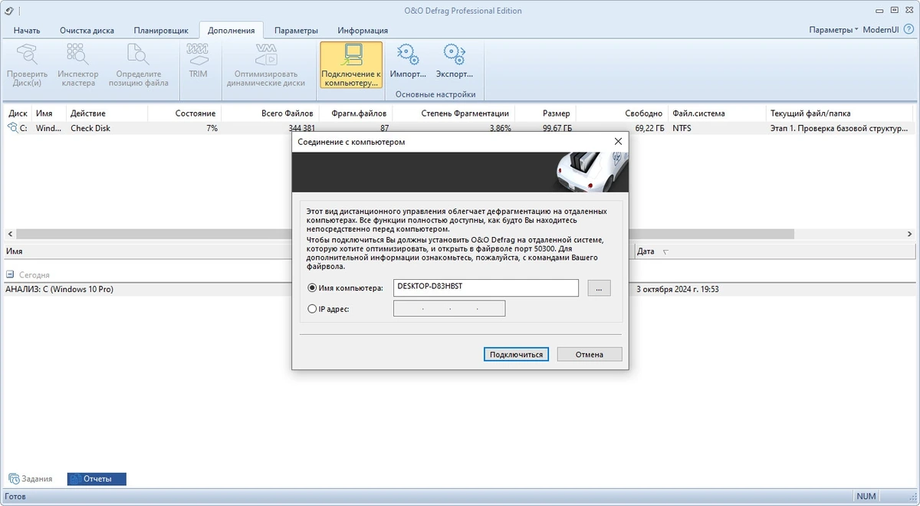The width and height of the screenshot is (920, 506).
Task: Click the Отмена button in dialog
Action: pos(589,354)
